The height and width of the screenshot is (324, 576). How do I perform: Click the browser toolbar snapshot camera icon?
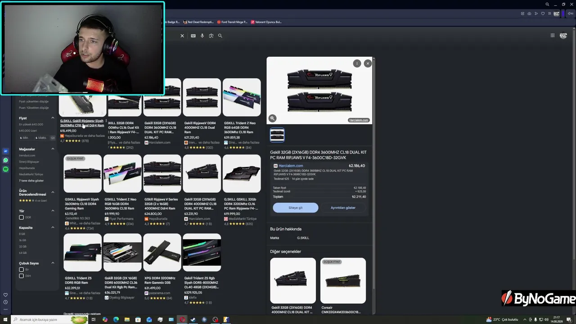click(529, 13)
